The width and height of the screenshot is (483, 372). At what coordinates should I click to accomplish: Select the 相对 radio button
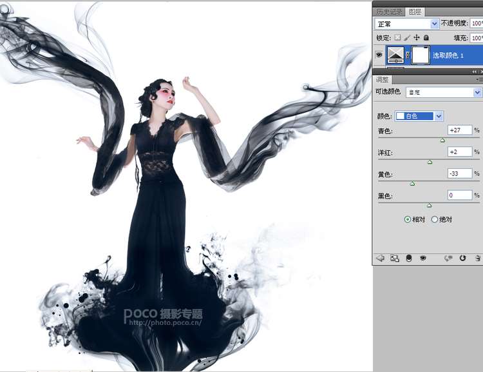pos(408,219)
